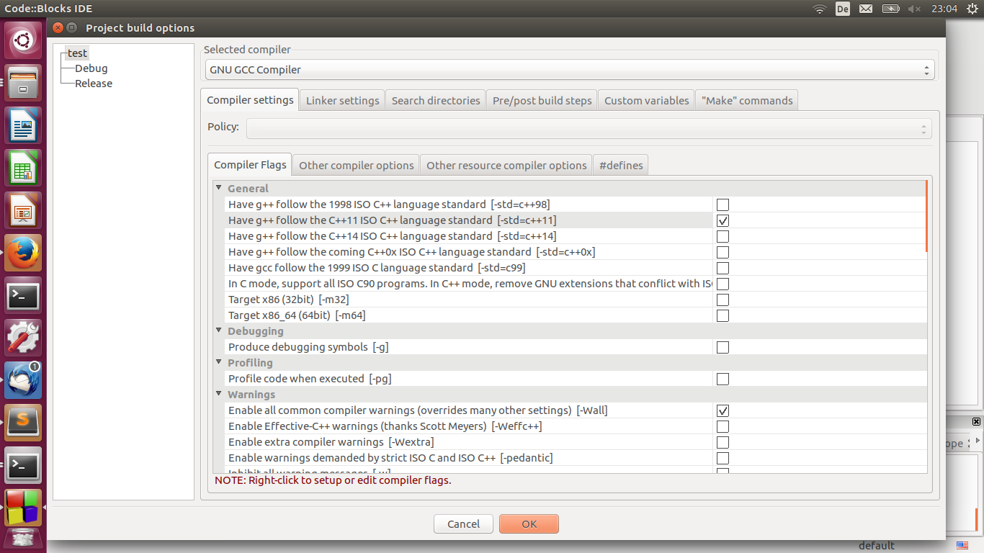Open LibreOffice Impress presentation icon
The image size is (984, 553).
pyautogui.click(x=24, y=210)
